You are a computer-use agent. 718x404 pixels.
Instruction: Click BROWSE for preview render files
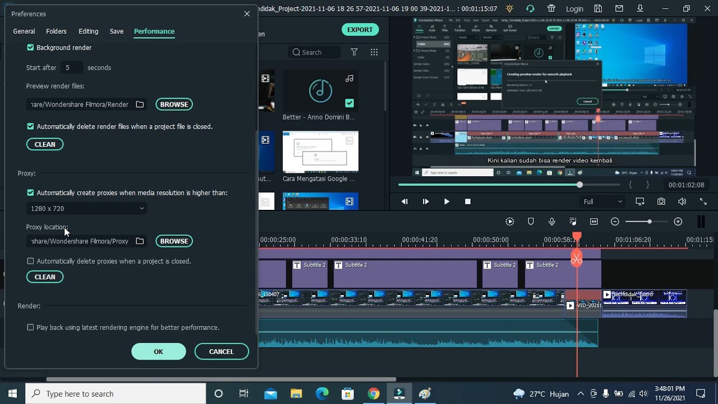[174, 104]
